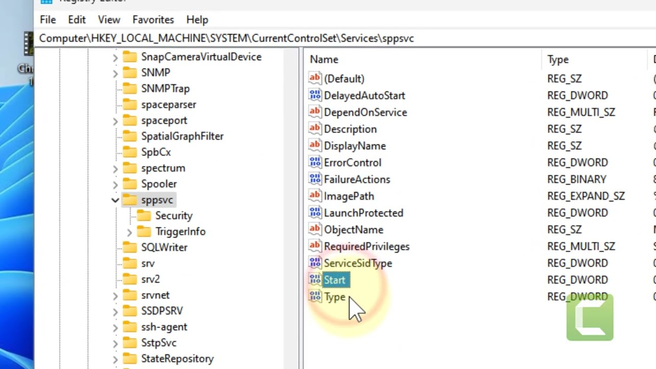Screen dimensions: 656x369
Task: Select the LaunchProtected value name
Action: point(363,213)
